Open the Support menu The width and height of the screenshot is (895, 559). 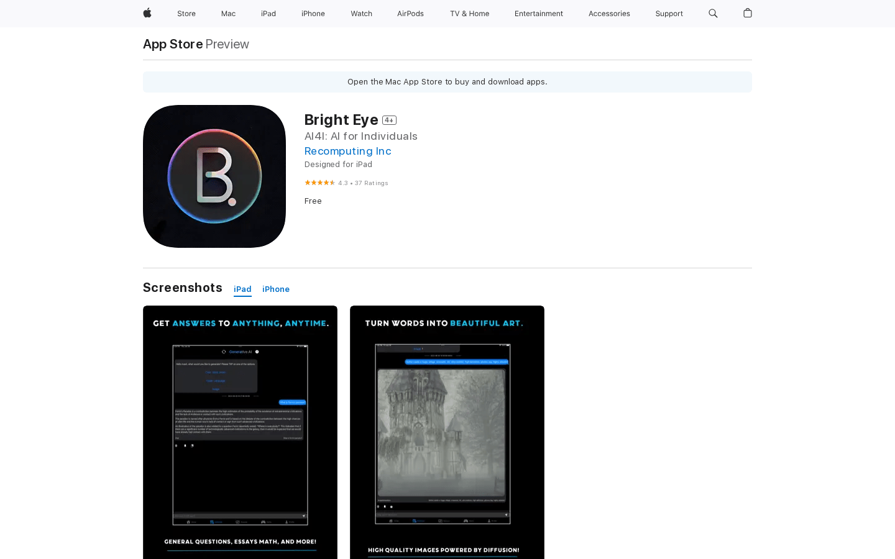[x=669, y=14]
